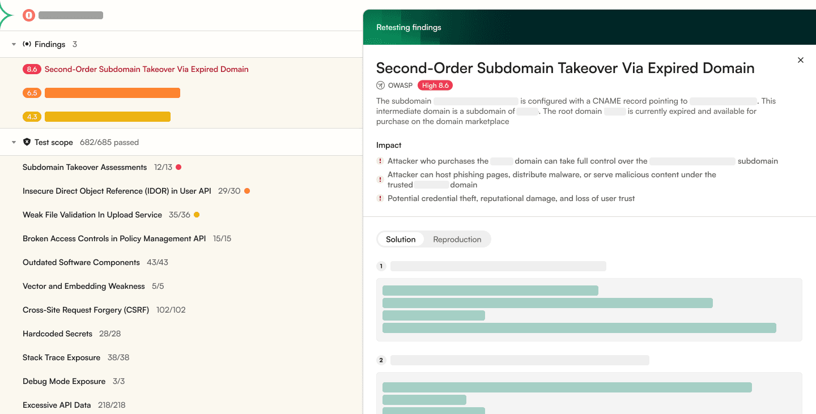Dismiss the finding details panel
The height and width of the screenshot is (414, 816).
(x=800, y=60)
